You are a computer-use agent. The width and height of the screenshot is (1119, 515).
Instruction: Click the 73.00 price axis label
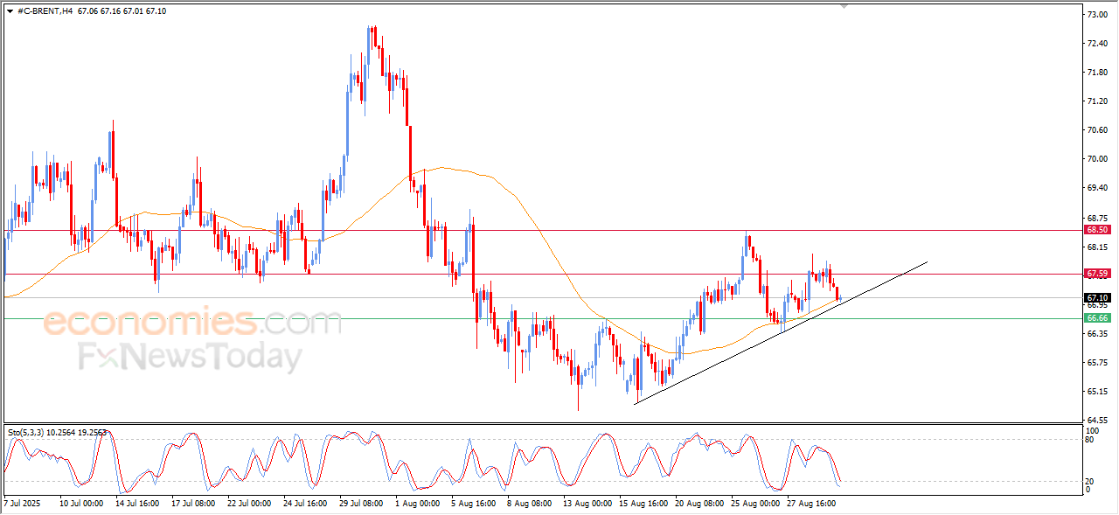click(1097, 15)
